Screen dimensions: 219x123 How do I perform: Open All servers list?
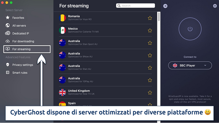(19, 26)
